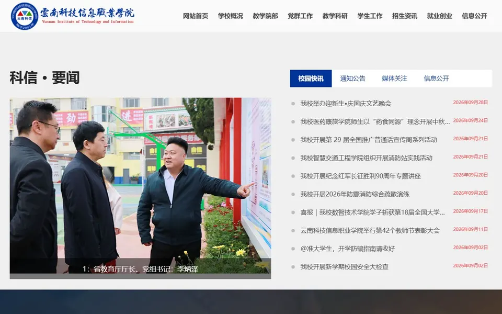
Task: Open the 网站首页 menu item
Action: coord(196,16)
